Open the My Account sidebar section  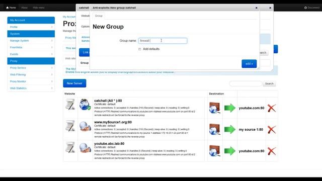click(x=31, y=20)
